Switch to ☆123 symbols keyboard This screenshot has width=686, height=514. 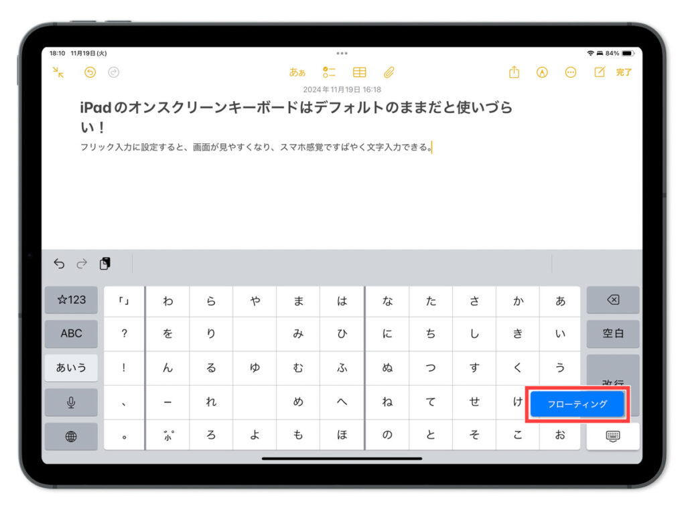(x=71, y=300)
